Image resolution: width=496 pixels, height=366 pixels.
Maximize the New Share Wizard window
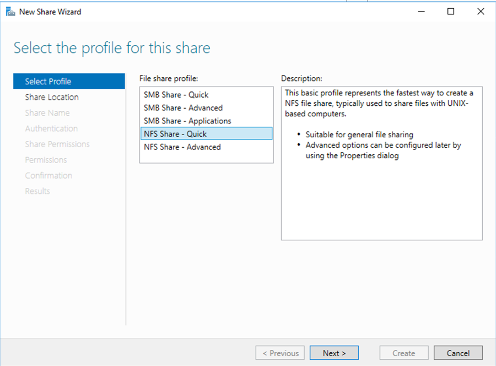pyautogui.click(x=451, y=12)
